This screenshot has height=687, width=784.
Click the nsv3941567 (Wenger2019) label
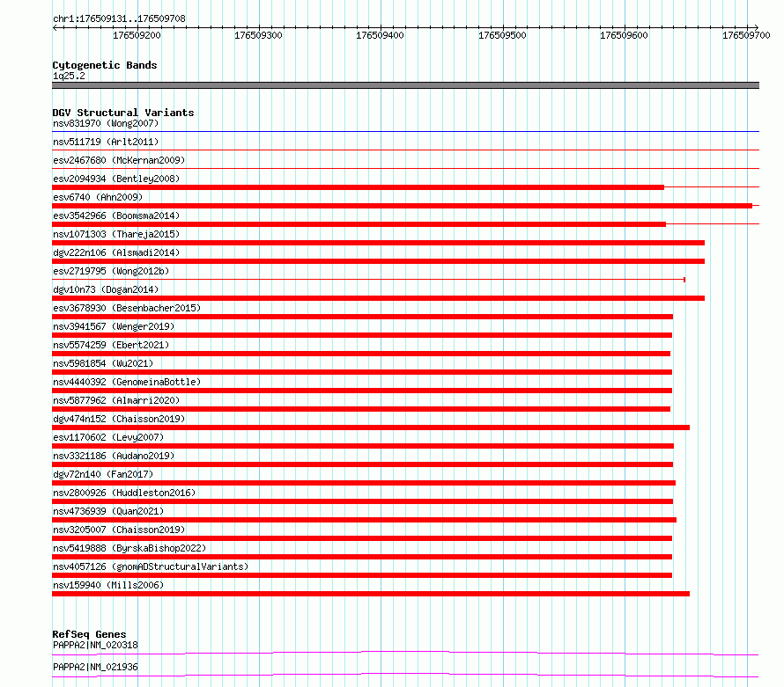pos(114,326)
